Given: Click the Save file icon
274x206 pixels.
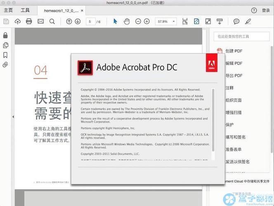Looking at the screenshot, I should (x=6, y=21).
